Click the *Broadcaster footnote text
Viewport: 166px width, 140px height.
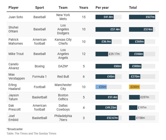click(15, 129)
